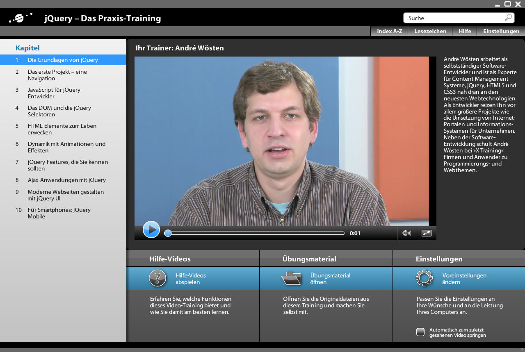The width and height of the screenshot is (525, 352).
Task: Expand chapter 8 Ajax-Anwendungen mit jQuery
Action: pyautogui.click(x=66, y=180)
